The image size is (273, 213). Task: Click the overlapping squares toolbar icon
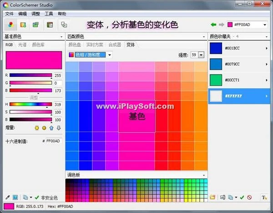(64, 25)
